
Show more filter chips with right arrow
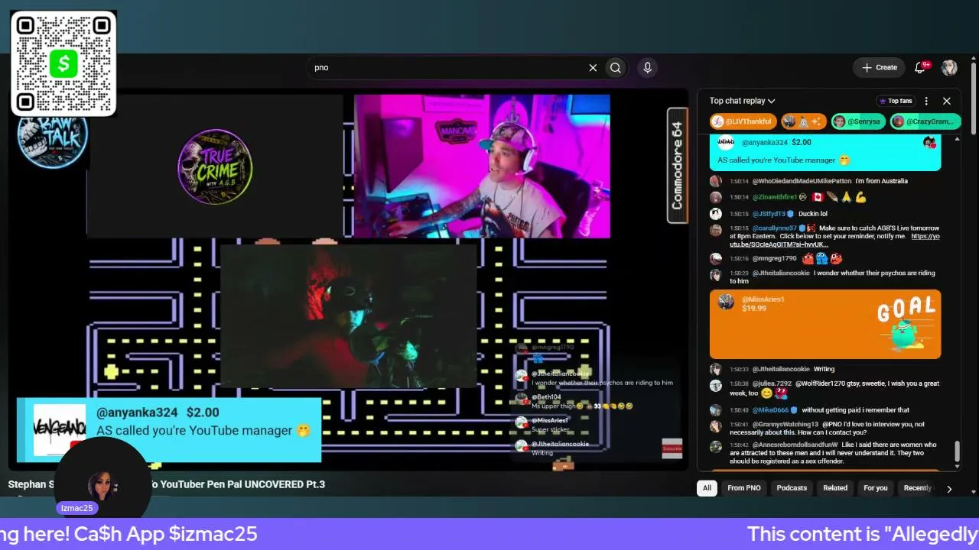[x=949, y=489]
